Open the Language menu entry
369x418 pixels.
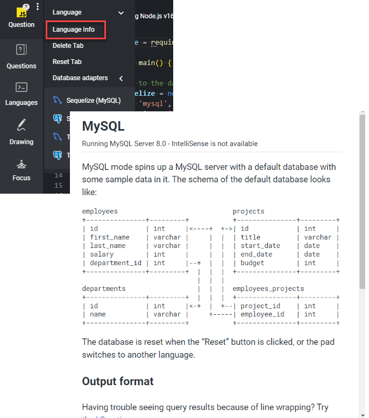(x=67, y=12)
